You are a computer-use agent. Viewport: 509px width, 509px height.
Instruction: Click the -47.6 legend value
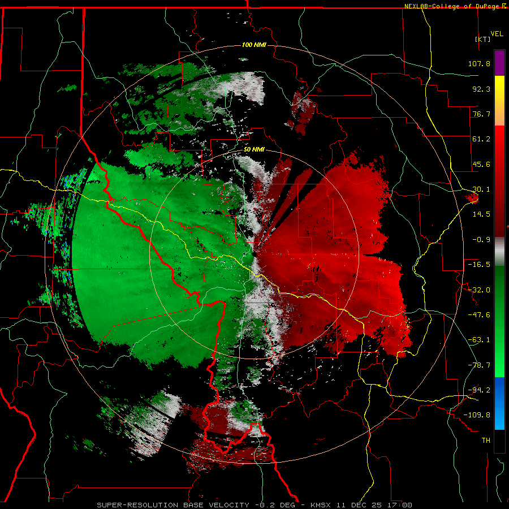point(479,315)
